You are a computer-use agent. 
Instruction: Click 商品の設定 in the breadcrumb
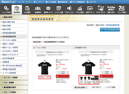click(100, 25)
